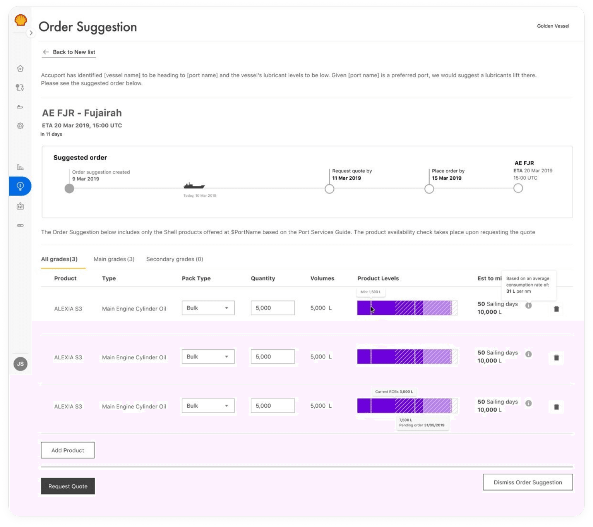Click info icon in middle ALEXIA S3 row

coord(528,354)
